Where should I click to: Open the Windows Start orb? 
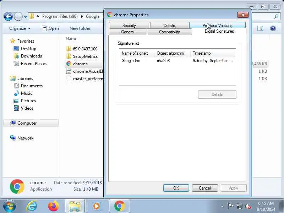[10, 206]
